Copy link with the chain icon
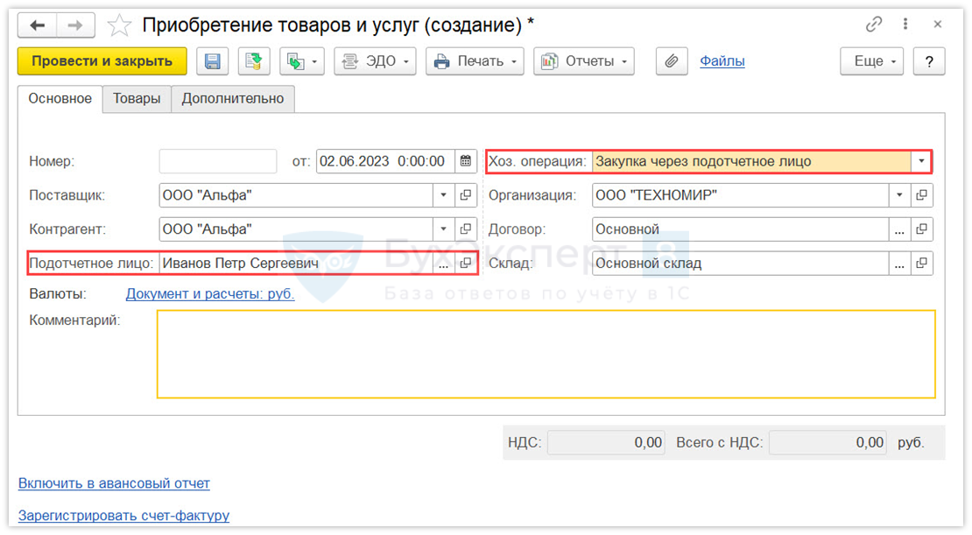The height and width of the screenshot is (535, 972). click(x=873, y=25)
